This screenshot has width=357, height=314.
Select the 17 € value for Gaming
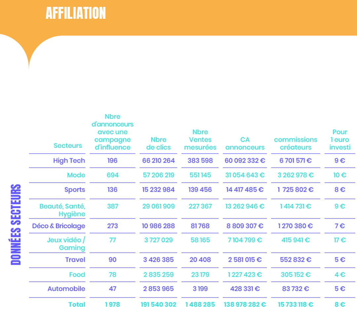pos(339,240)
